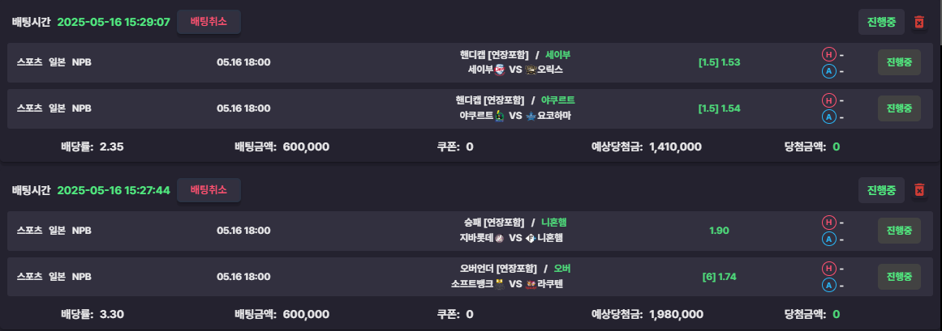
Task: Click the A icon in the 소프트뱅크 VS 라쿠텐 row
Action: [x=829, y=286]
